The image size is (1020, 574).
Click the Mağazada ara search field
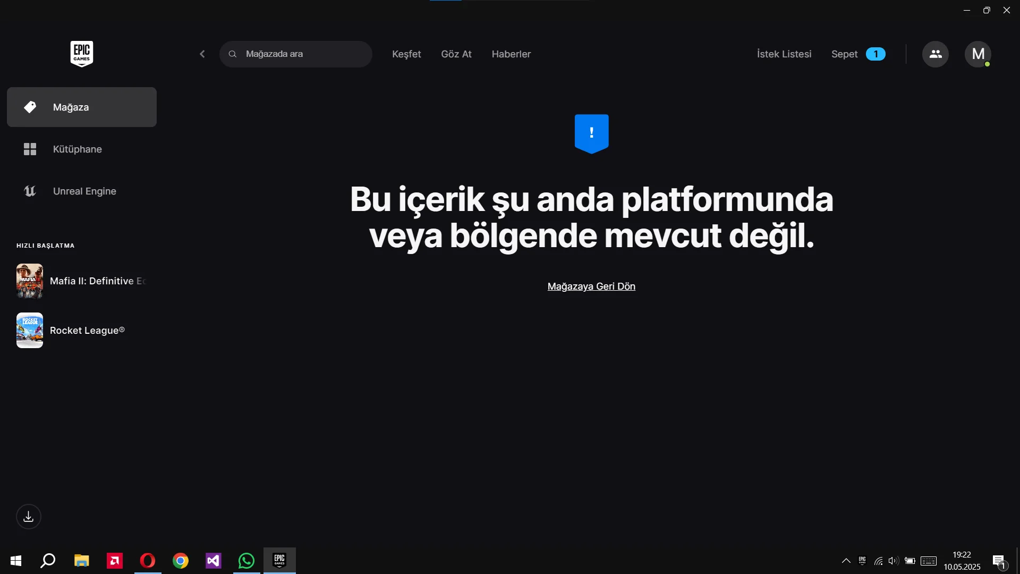tap(296, 54)
